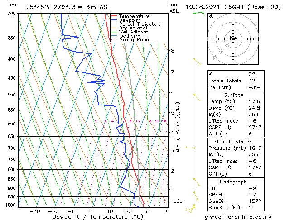Click the PW (cm) value 4.84

click(255, 87)
